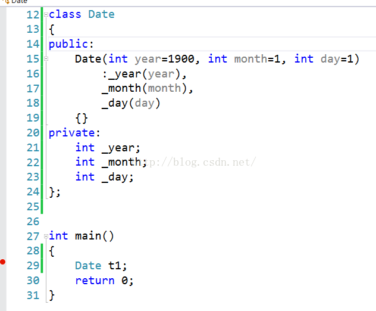Click the '_month(month),' initializer on line 17

point(148,89)
